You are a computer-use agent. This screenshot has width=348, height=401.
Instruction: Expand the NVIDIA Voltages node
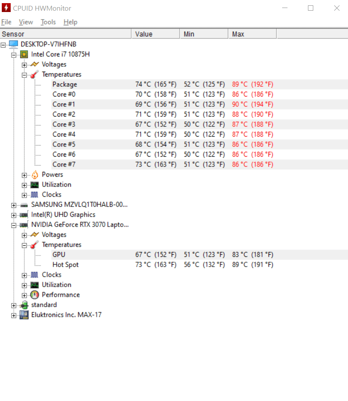click(24, 235)
